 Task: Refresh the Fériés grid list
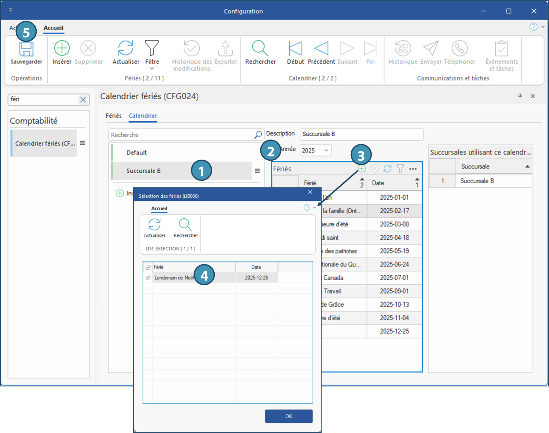click(x=387, y=169)
